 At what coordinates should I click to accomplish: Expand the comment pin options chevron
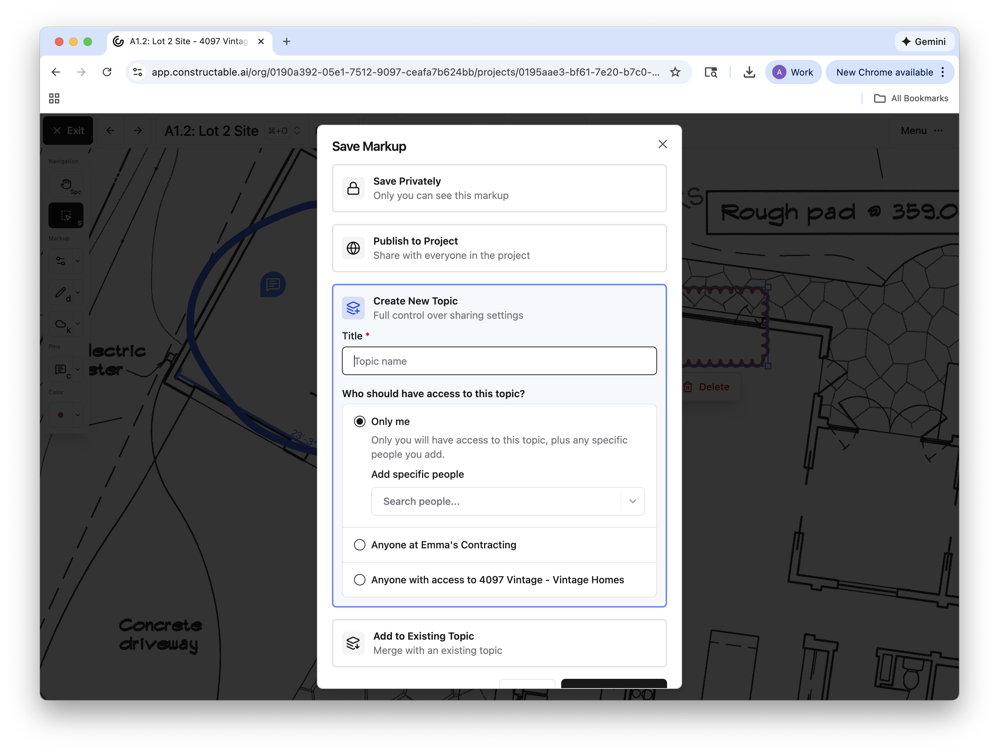(78, 370)
